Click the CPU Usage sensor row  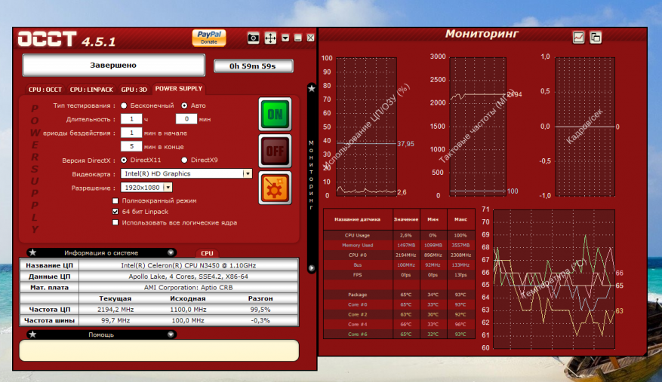(x=399, y=235)
